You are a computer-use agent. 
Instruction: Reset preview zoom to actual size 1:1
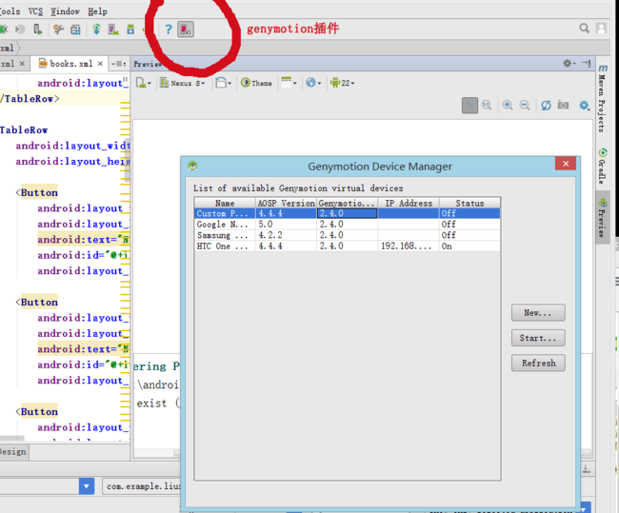pyautogui.click(x=487, y=106)
